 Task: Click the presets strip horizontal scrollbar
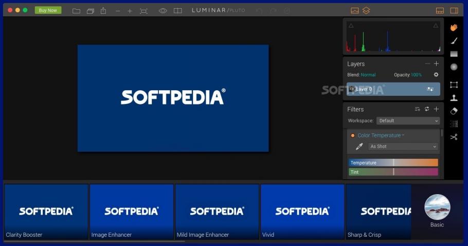pyautogui.click(x=94, y=241)
